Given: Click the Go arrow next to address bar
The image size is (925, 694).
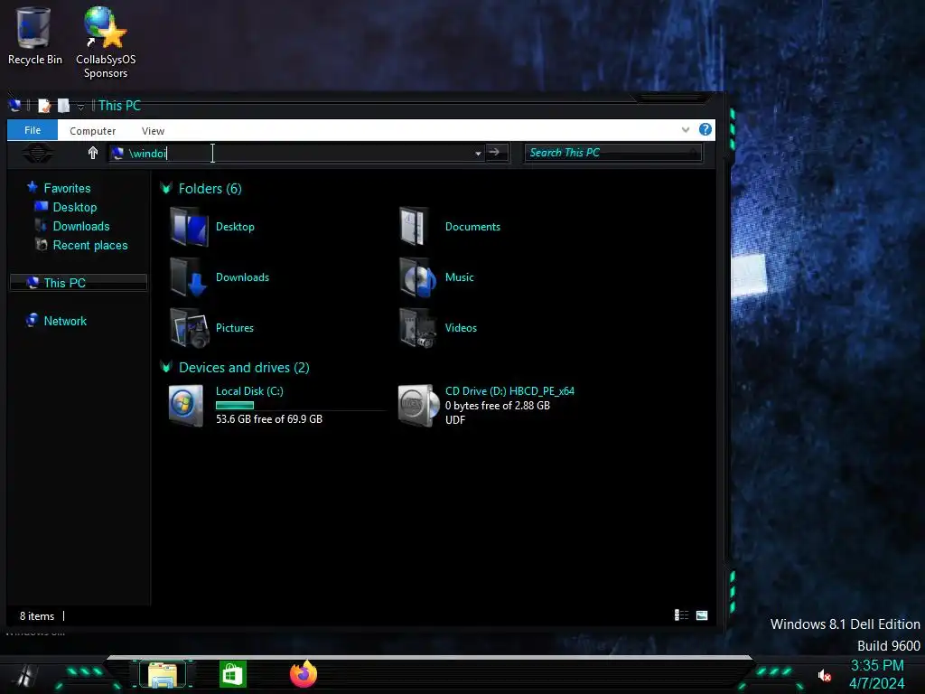Looking at the screenshot, I should pos(496,153).
